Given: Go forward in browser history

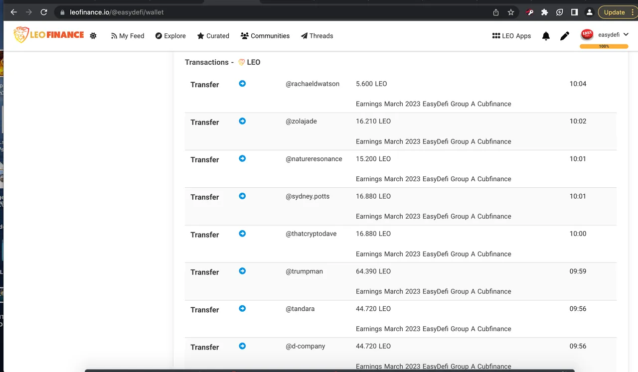Looking at the screenshot, I should [29, 12].
